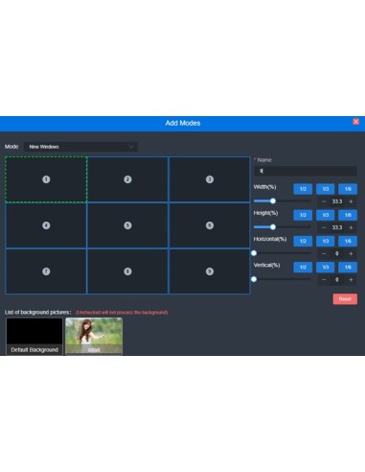This screenshot has width=365, height=472.
Task: Click the Width value field showing 33.3
Action: tap(337, 201)
